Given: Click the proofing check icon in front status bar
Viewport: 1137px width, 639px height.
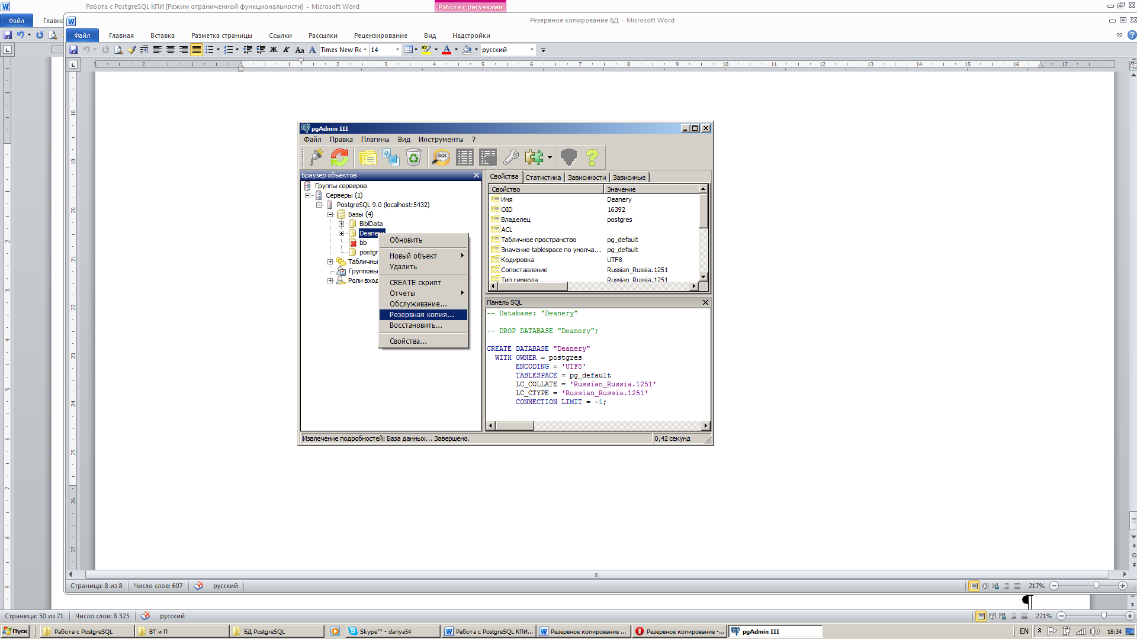Looking at the screenshot, I should point(198,586).
